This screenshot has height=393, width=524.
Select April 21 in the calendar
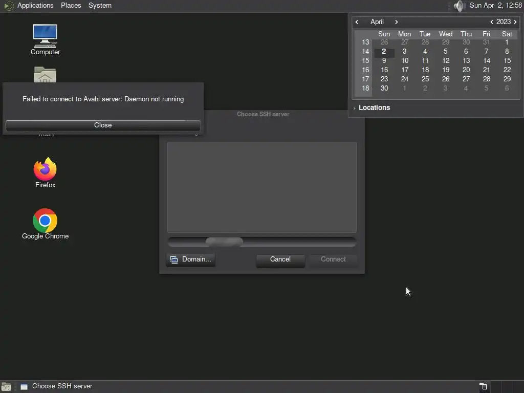click(x=487, y=70)
